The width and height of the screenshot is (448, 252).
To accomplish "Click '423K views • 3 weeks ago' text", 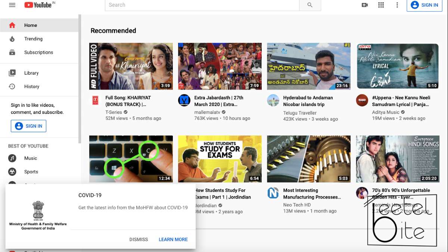I will tap(311, 119).
